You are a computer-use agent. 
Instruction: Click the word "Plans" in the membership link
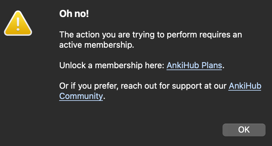click(211, 66)
